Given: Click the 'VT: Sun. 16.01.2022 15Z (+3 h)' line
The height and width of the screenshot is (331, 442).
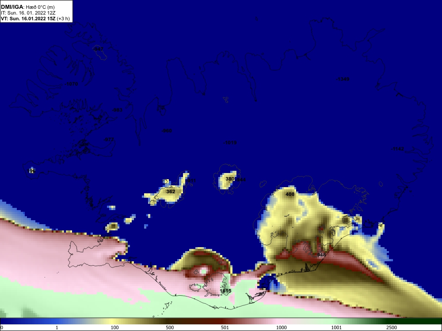Looking at the screenshot, I should 35,19.
